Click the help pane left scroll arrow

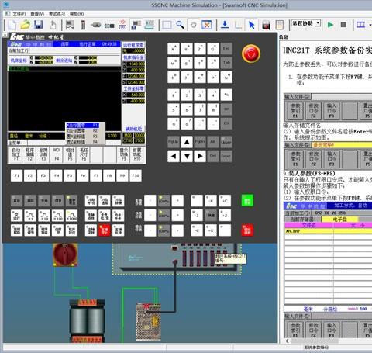click(288, 341)
